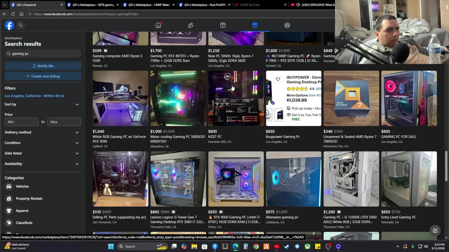Click the Facebook logo
The width and height of the screenshot is (449, 252).
tap(9, 25)
